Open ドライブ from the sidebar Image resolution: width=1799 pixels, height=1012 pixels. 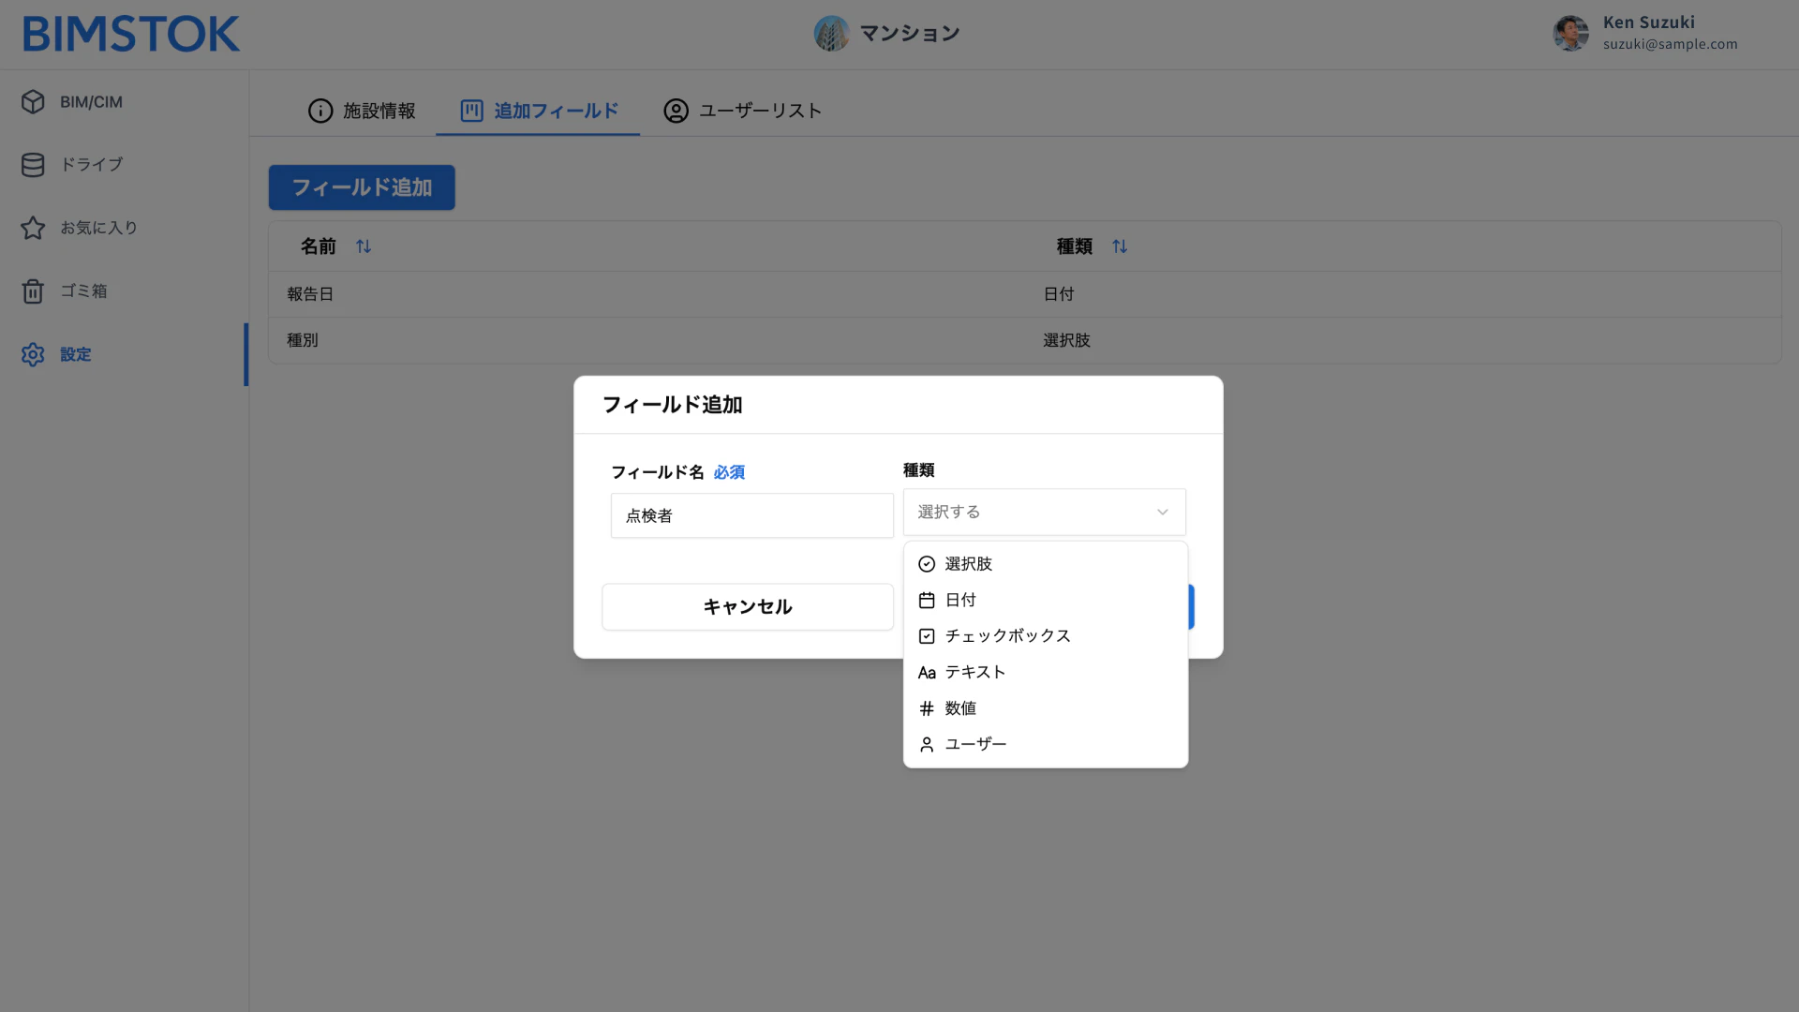[124, 165]
